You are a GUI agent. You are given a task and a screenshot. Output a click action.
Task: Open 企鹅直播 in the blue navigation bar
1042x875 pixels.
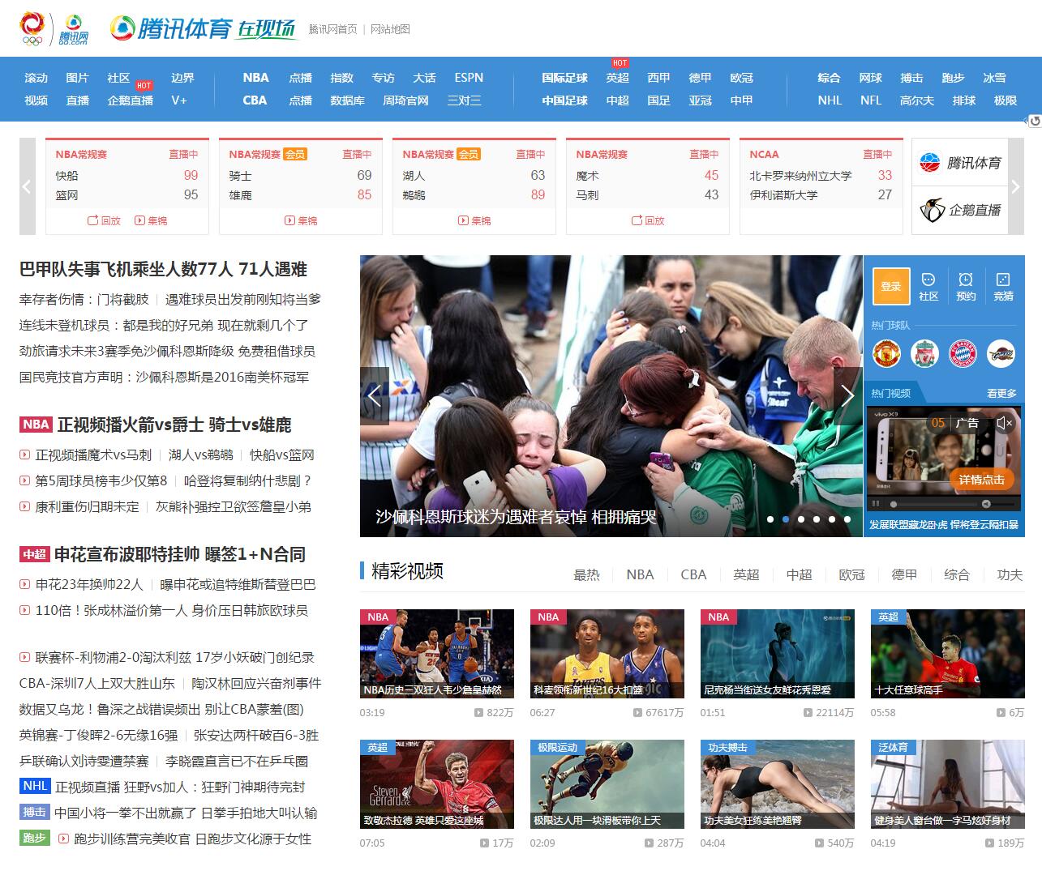tap(131, 100)
